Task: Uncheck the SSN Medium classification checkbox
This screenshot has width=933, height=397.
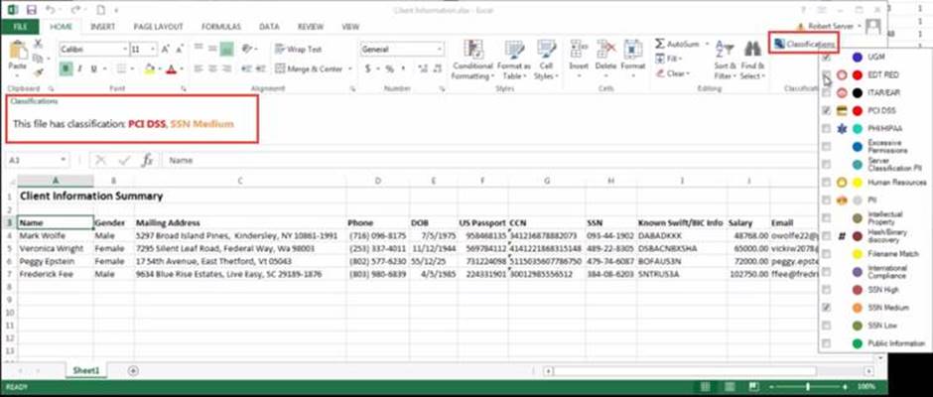Action: [x=828, y=309]
